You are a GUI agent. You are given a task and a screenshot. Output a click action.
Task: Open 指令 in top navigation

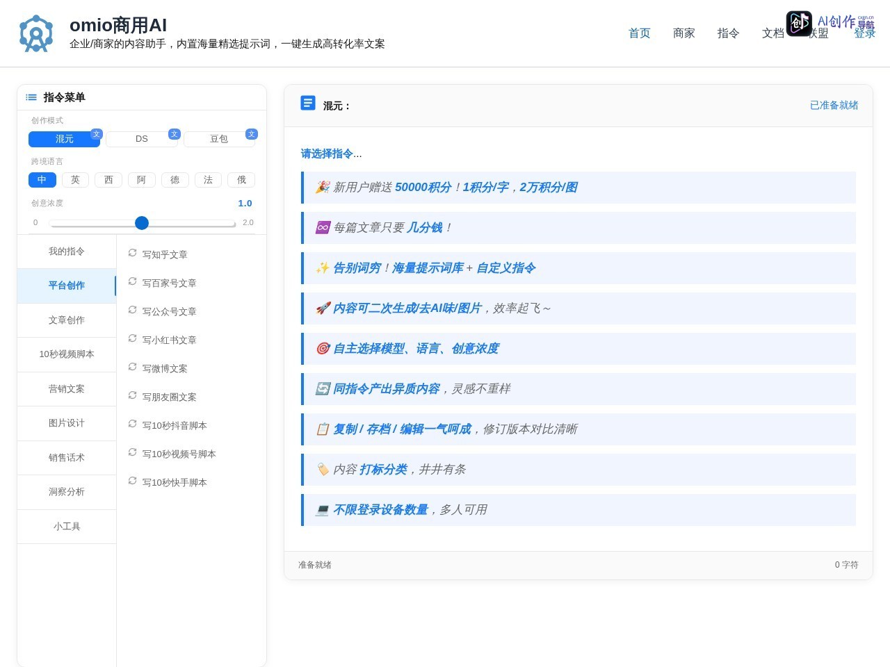pyautogui.click(x=729, y=33)
